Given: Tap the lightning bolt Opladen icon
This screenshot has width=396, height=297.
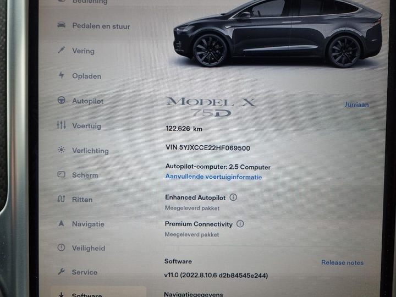Looking at the screenshot, I should (x=62, y=75).
